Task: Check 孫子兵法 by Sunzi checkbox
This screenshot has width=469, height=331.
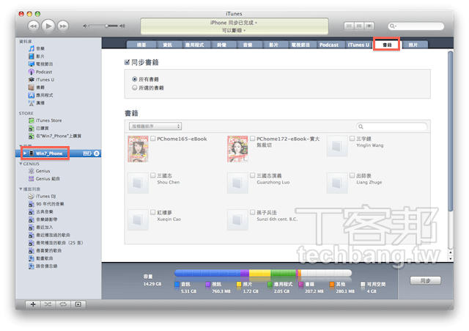Action: point(253,212)
